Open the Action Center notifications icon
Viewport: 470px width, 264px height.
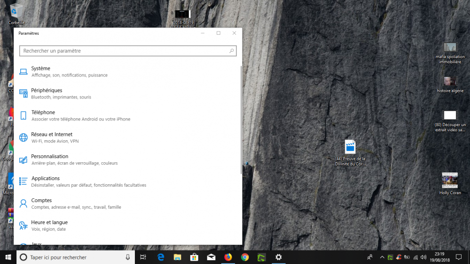pyautogui.click(x=459, y=257)
